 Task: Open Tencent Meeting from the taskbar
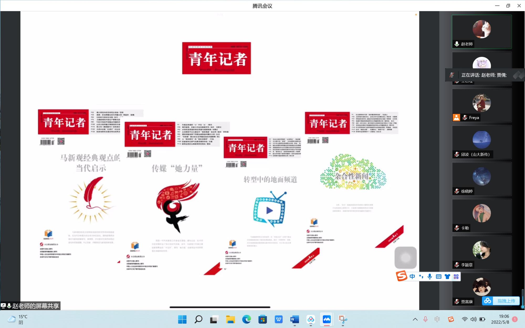click(327, 319)
